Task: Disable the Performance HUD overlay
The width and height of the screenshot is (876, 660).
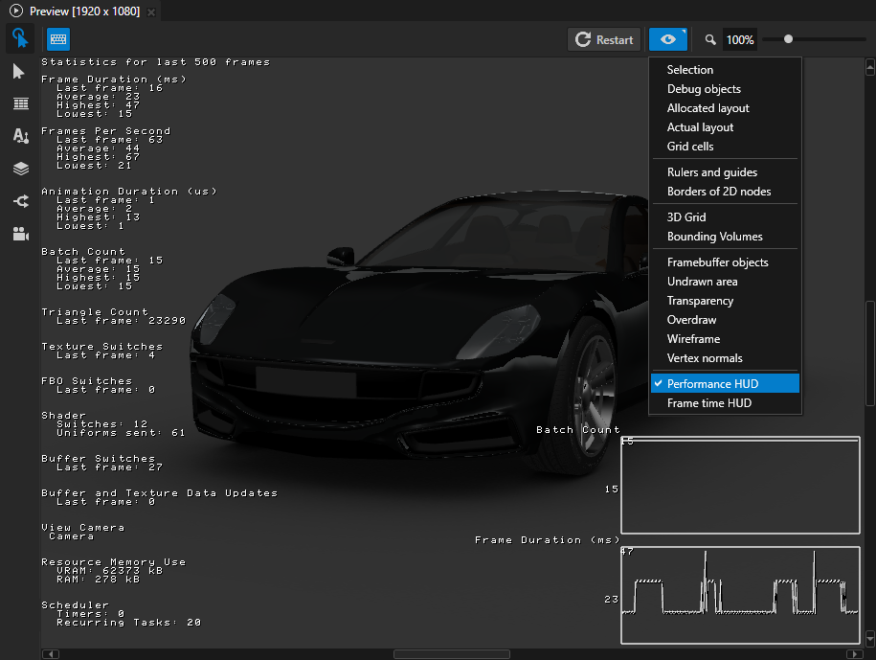Action: (x=711, y=382)
